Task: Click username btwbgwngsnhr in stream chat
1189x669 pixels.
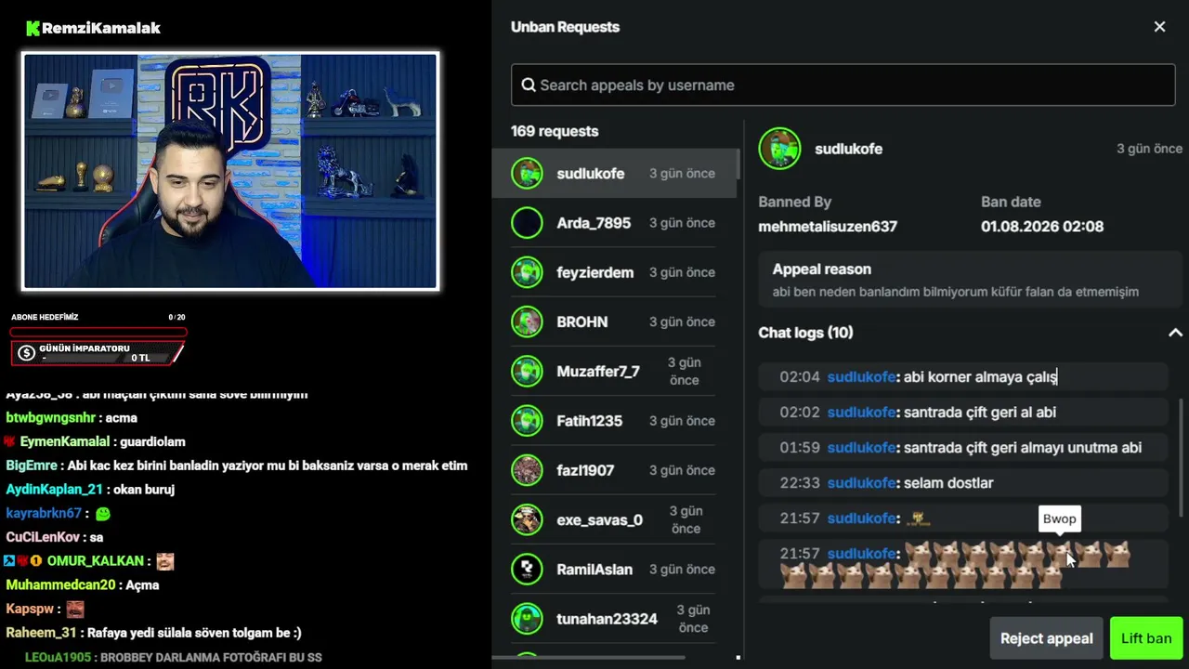Action: 51,418
